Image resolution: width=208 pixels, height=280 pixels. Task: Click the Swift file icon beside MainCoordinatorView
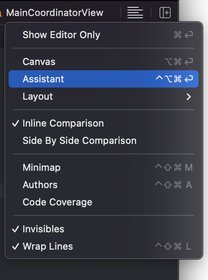point(0,13)
